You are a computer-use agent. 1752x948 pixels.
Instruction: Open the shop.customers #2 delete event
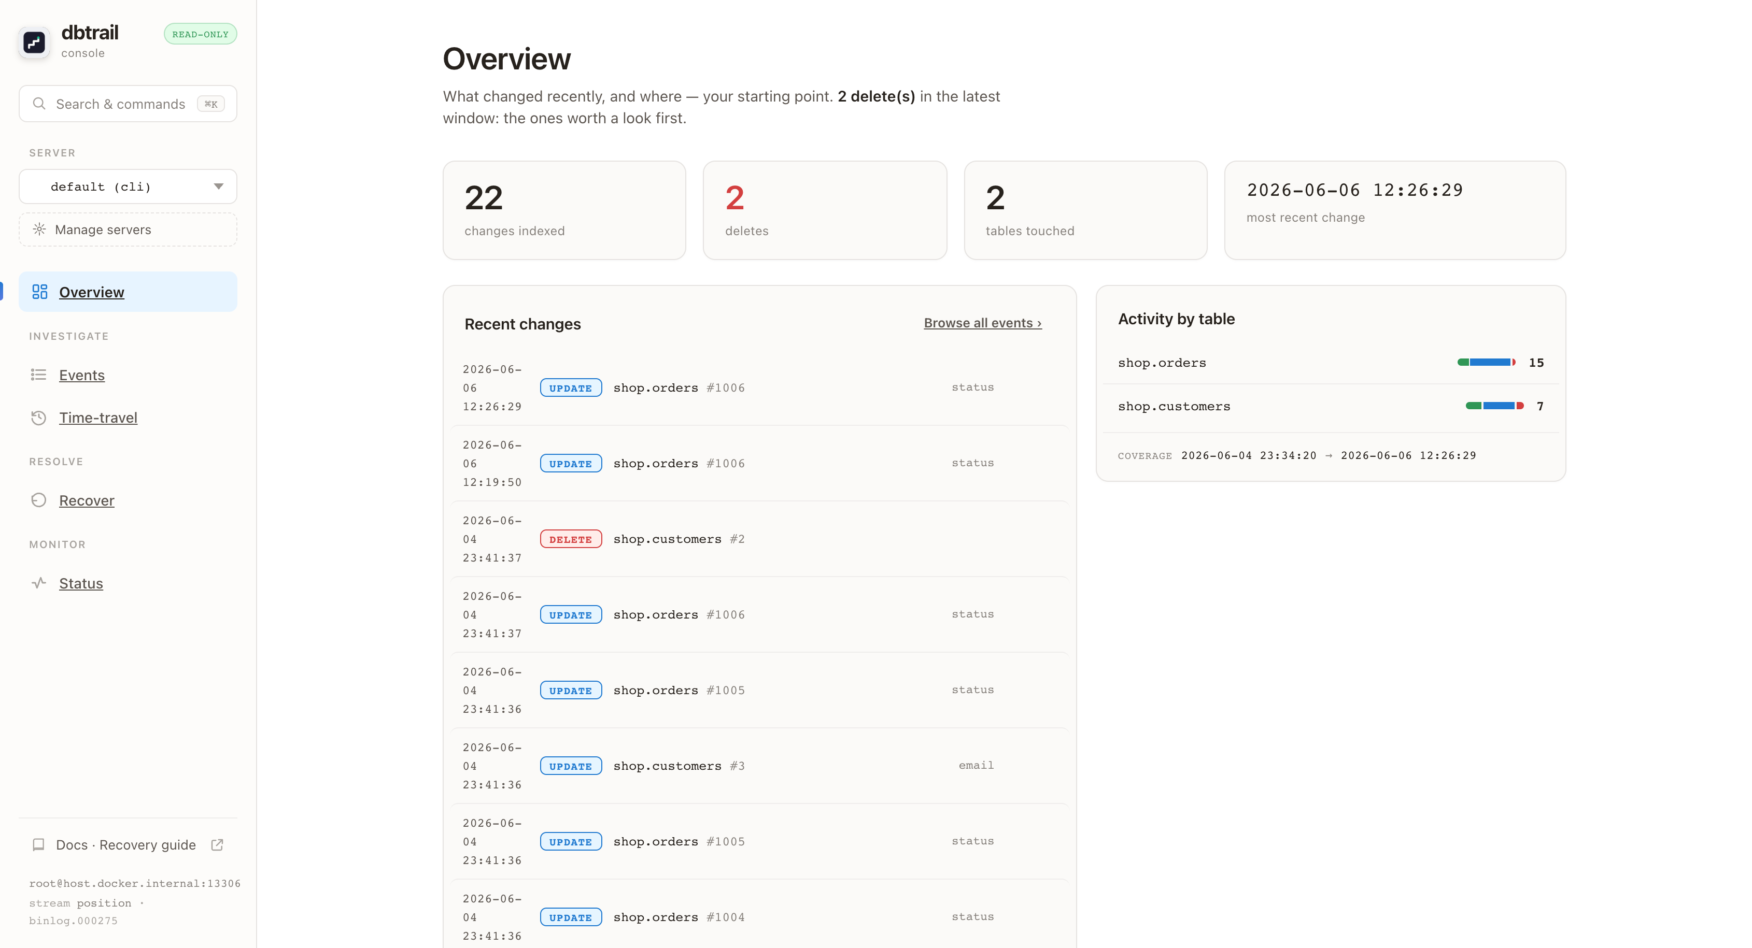point(760,539)
